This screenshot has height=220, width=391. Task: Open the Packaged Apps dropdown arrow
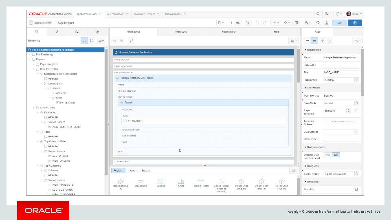coord(185,14)
